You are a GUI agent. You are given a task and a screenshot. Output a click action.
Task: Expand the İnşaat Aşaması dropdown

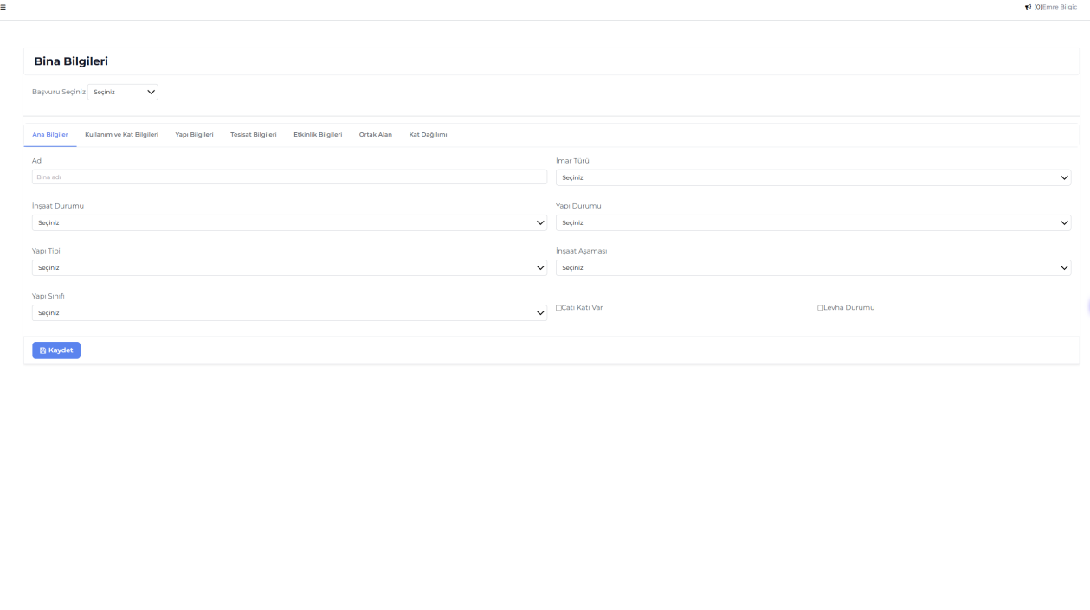click(813, 268)
